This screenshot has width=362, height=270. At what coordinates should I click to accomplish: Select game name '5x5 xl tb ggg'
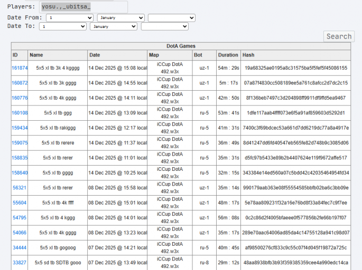[58, 113]
